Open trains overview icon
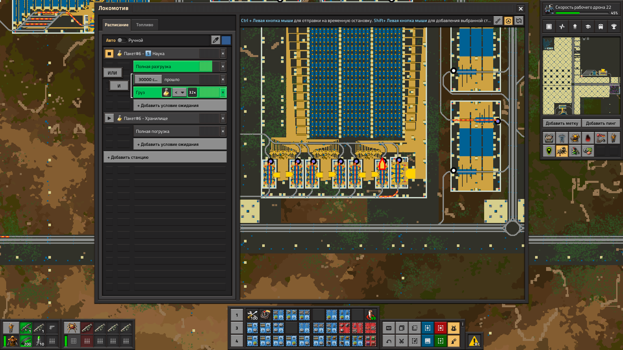623x350 pixels. pyautogui.click(x=601, y=27)
